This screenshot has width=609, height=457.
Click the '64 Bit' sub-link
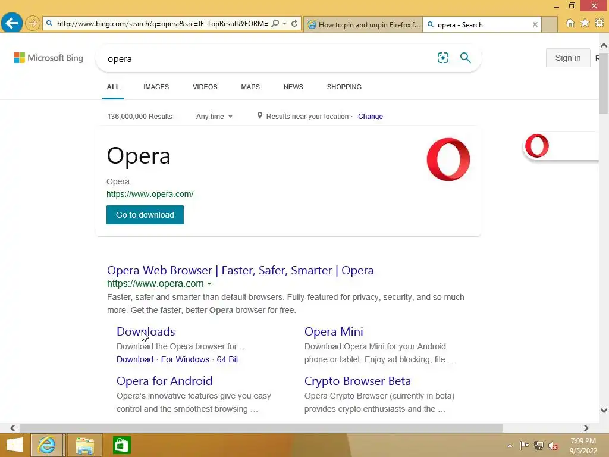point(227,359)
